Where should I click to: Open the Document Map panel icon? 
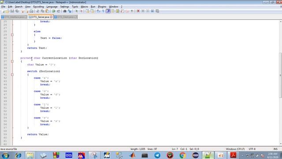tap(118, 11)
